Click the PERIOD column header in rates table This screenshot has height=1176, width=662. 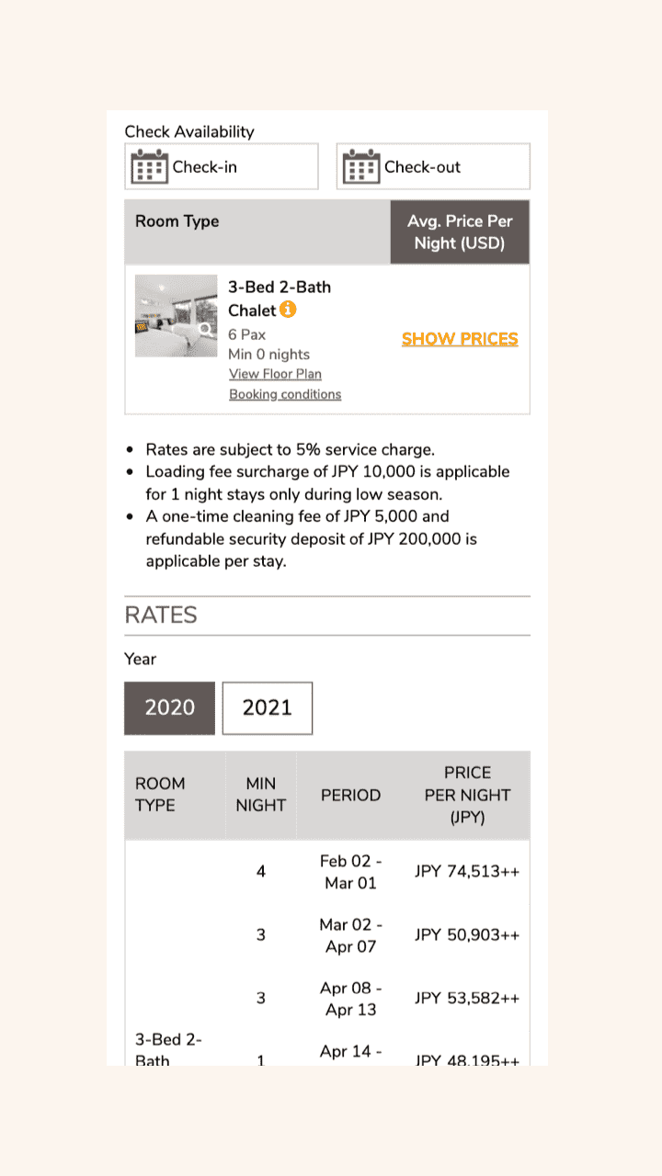(x=350, y=795)
